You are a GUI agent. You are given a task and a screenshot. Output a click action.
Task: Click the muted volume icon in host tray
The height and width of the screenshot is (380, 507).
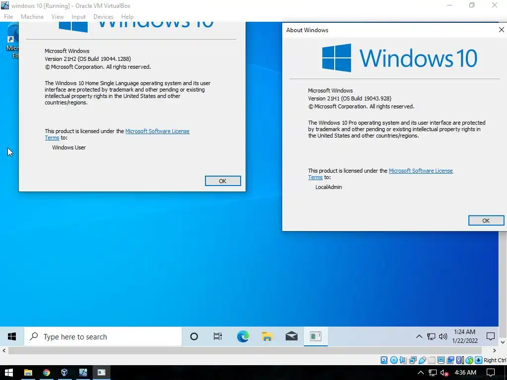point(444,373)
